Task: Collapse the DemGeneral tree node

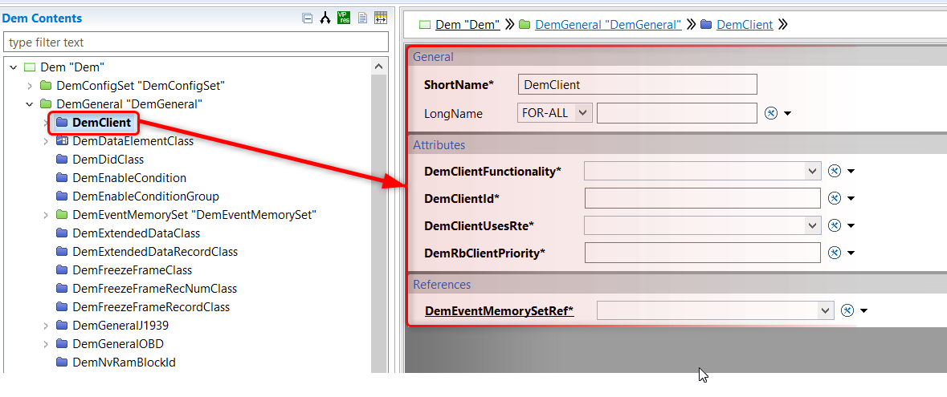Action: tap(29, 103)
